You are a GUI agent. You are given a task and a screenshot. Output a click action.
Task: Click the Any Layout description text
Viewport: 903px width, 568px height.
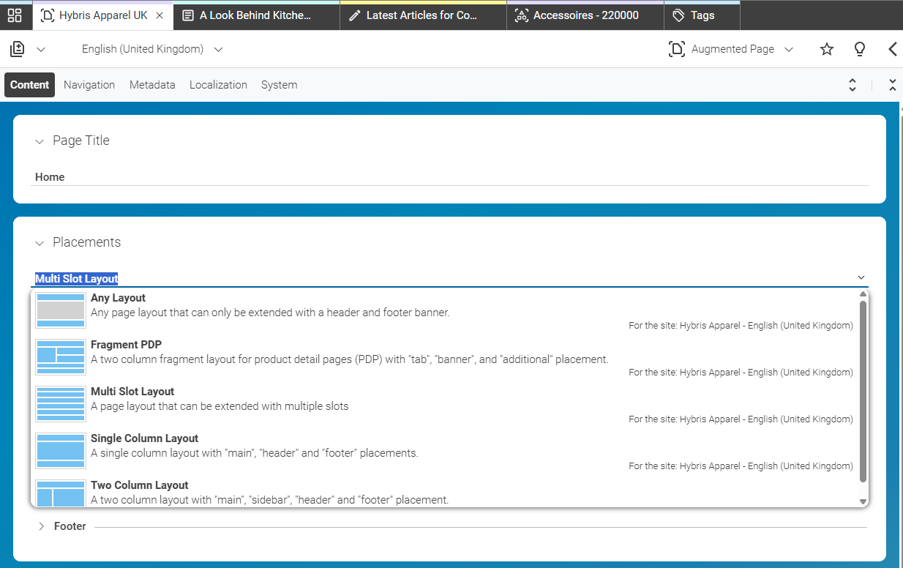point(270,313)
